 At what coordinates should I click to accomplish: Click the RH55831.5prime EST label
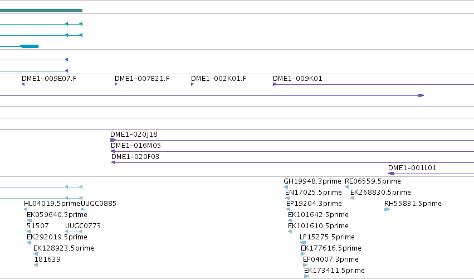pyautogui.click(x=413, y=204)
